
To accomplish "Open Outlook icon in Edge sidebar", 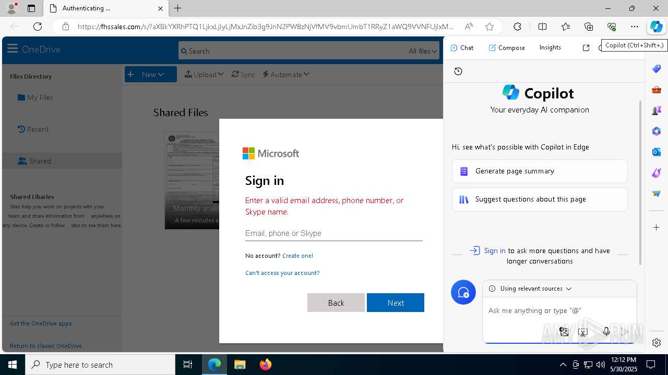I will [x=657, y=152].
